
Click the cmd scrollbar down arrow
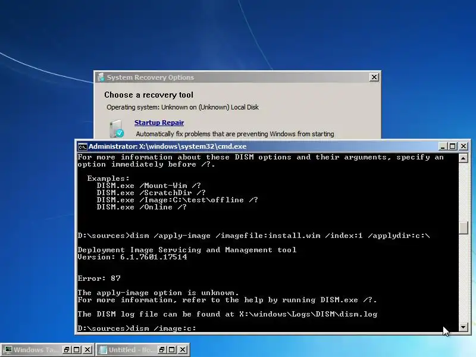coord(464,327)
